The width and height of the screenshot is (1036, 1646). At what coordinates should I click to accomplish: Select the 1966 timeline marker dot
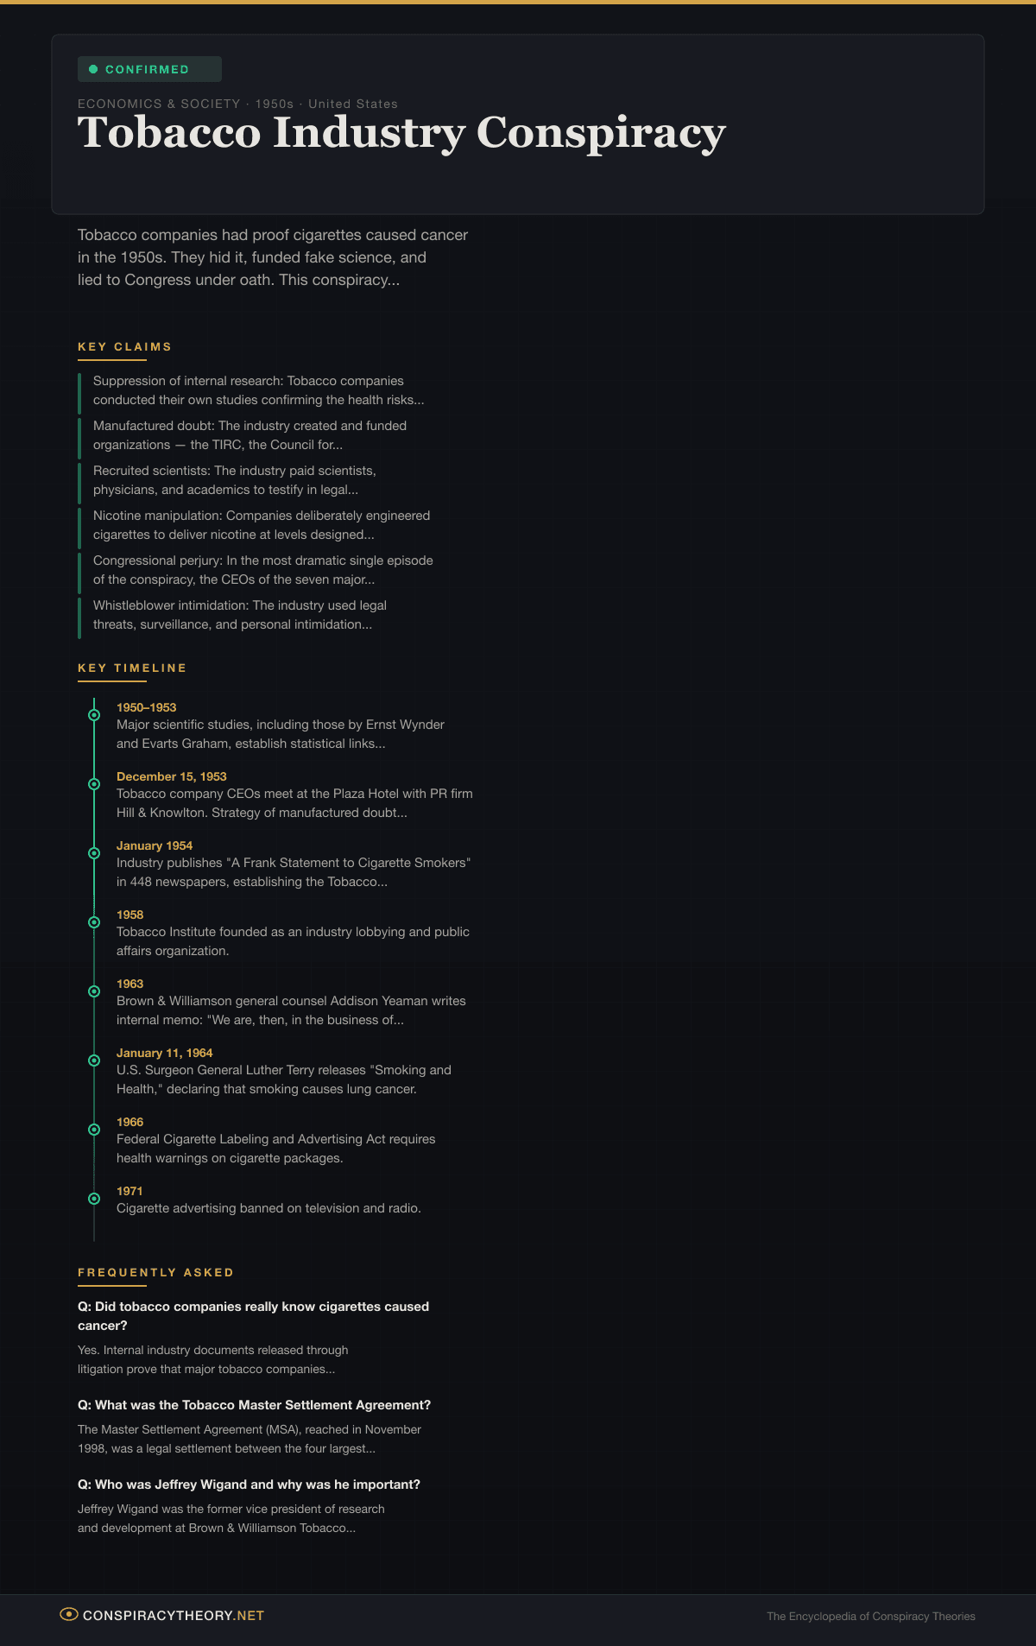[x=94, y=1130]
